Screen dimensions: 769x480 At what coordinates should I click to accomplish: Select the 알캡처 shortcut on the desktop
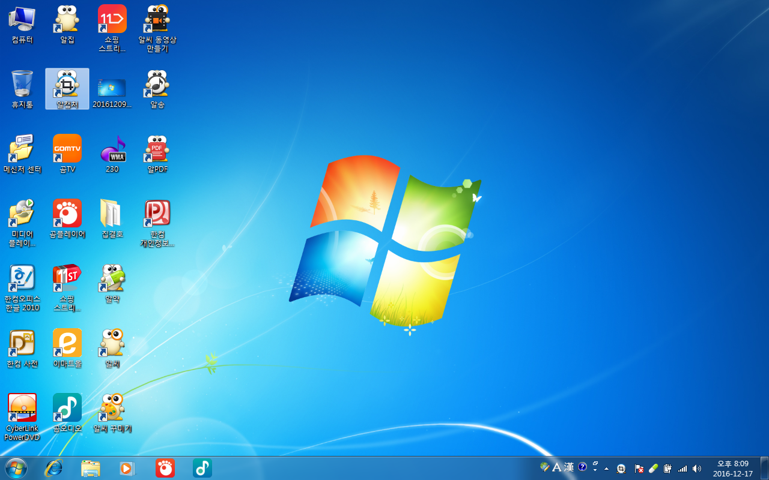point(67,85)
